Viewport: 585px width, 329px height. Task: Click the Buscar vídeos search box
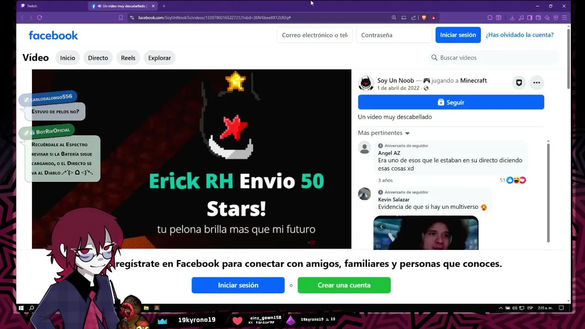[x=494, y=58]
